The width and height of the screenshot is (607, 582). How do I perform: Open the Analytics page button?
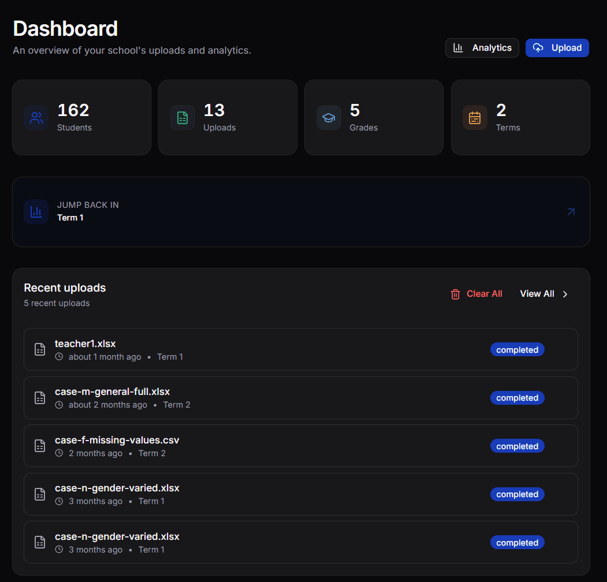482,48
